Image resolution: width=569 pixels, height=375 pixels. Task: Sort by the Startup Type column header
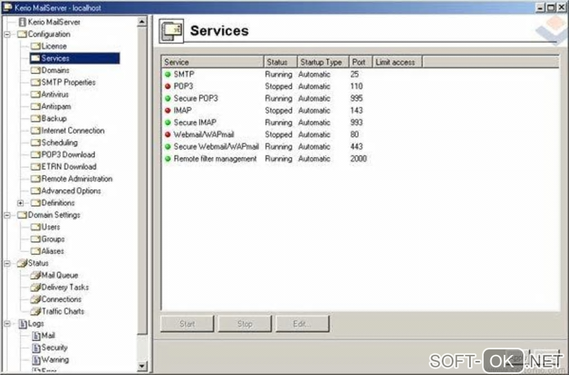323,62
